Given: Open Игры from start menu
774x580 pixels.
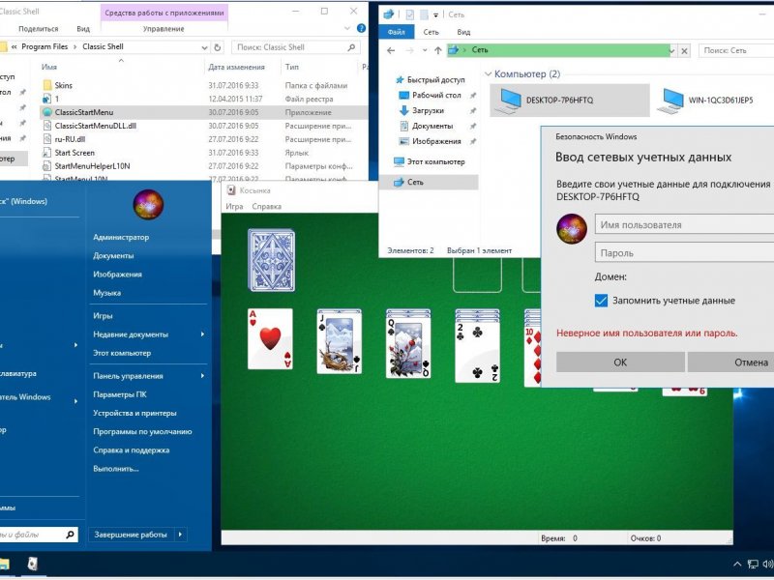Looking at the screenshot, I should pos(103,316).
